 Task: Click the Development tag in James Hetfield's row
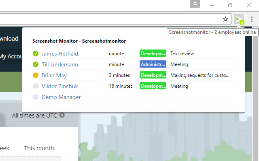[153, 53]
